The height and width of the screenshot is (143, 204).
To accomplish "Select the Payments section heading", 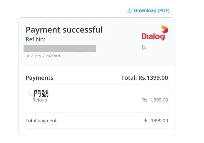I will [39, 78].
